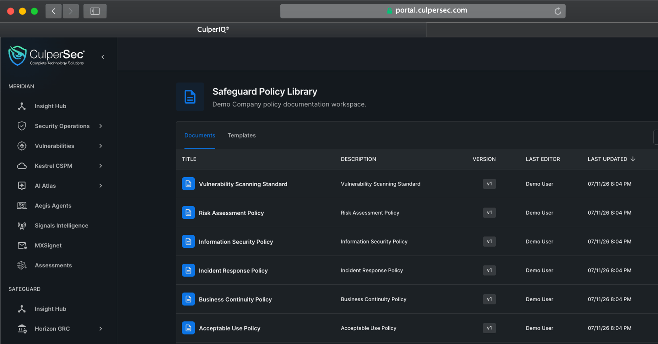
Task: Click the Kestrel CSPM cloud icon
Action: tap(22, 166)
